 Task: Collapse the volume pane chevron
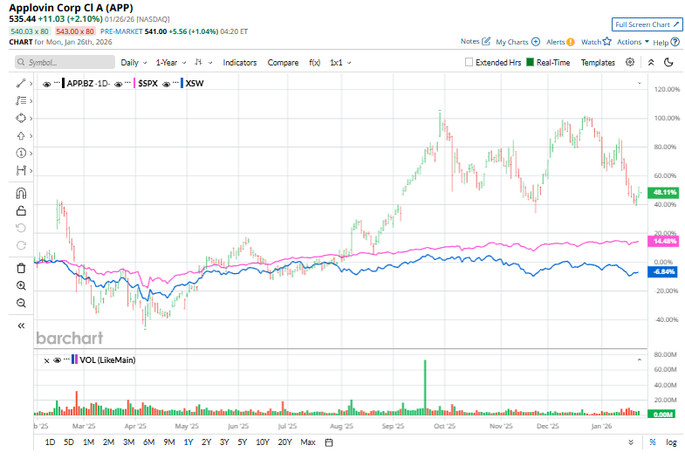coord(640,360)
